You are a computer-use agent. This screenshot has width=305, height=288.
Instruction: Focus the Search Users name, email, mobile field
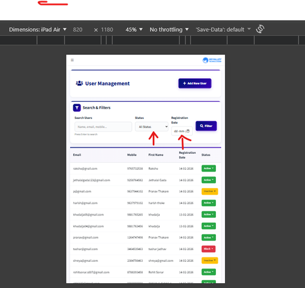[x=103, y=127]
